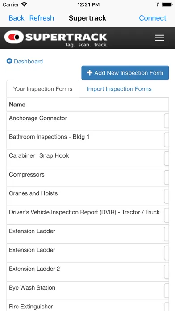The image size is (175, 311).
Task: Click the action button on Eye Wash Station row
Action: (x=167, y=290)
